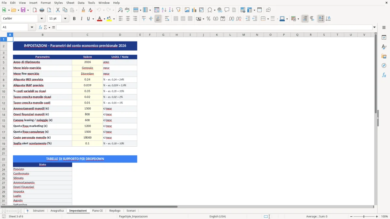Expand the formula bar

374,27
